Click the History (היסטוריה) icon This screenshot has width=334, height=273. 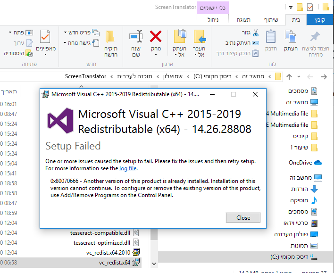coord(29,53)
